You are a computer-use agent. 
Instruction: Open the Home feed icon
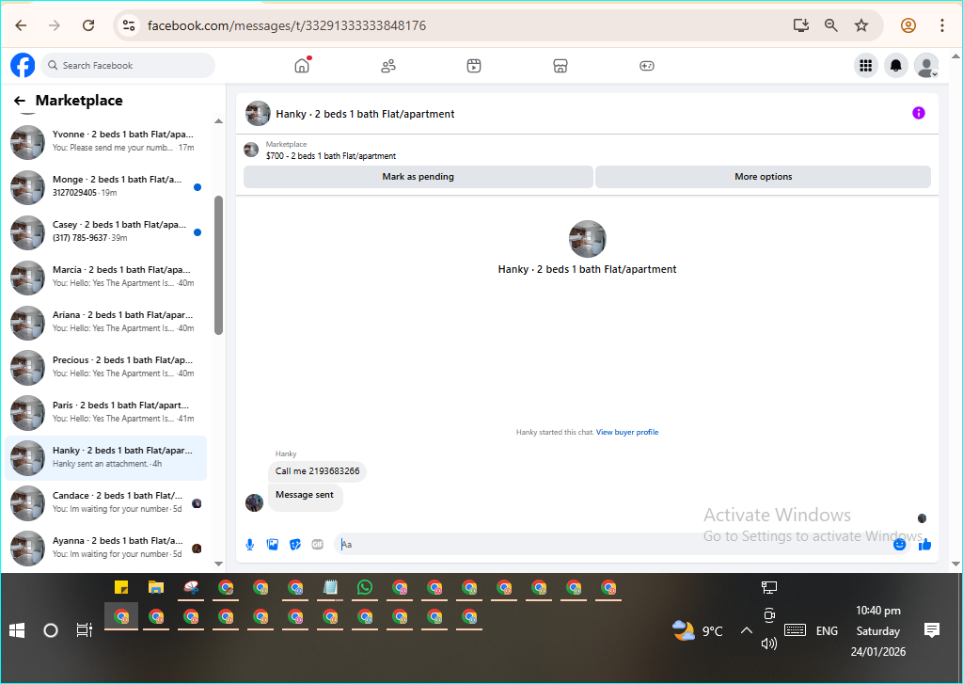click(x=302, y=65)
